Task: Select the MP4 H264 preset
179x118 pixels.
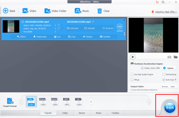Action: 31,102
